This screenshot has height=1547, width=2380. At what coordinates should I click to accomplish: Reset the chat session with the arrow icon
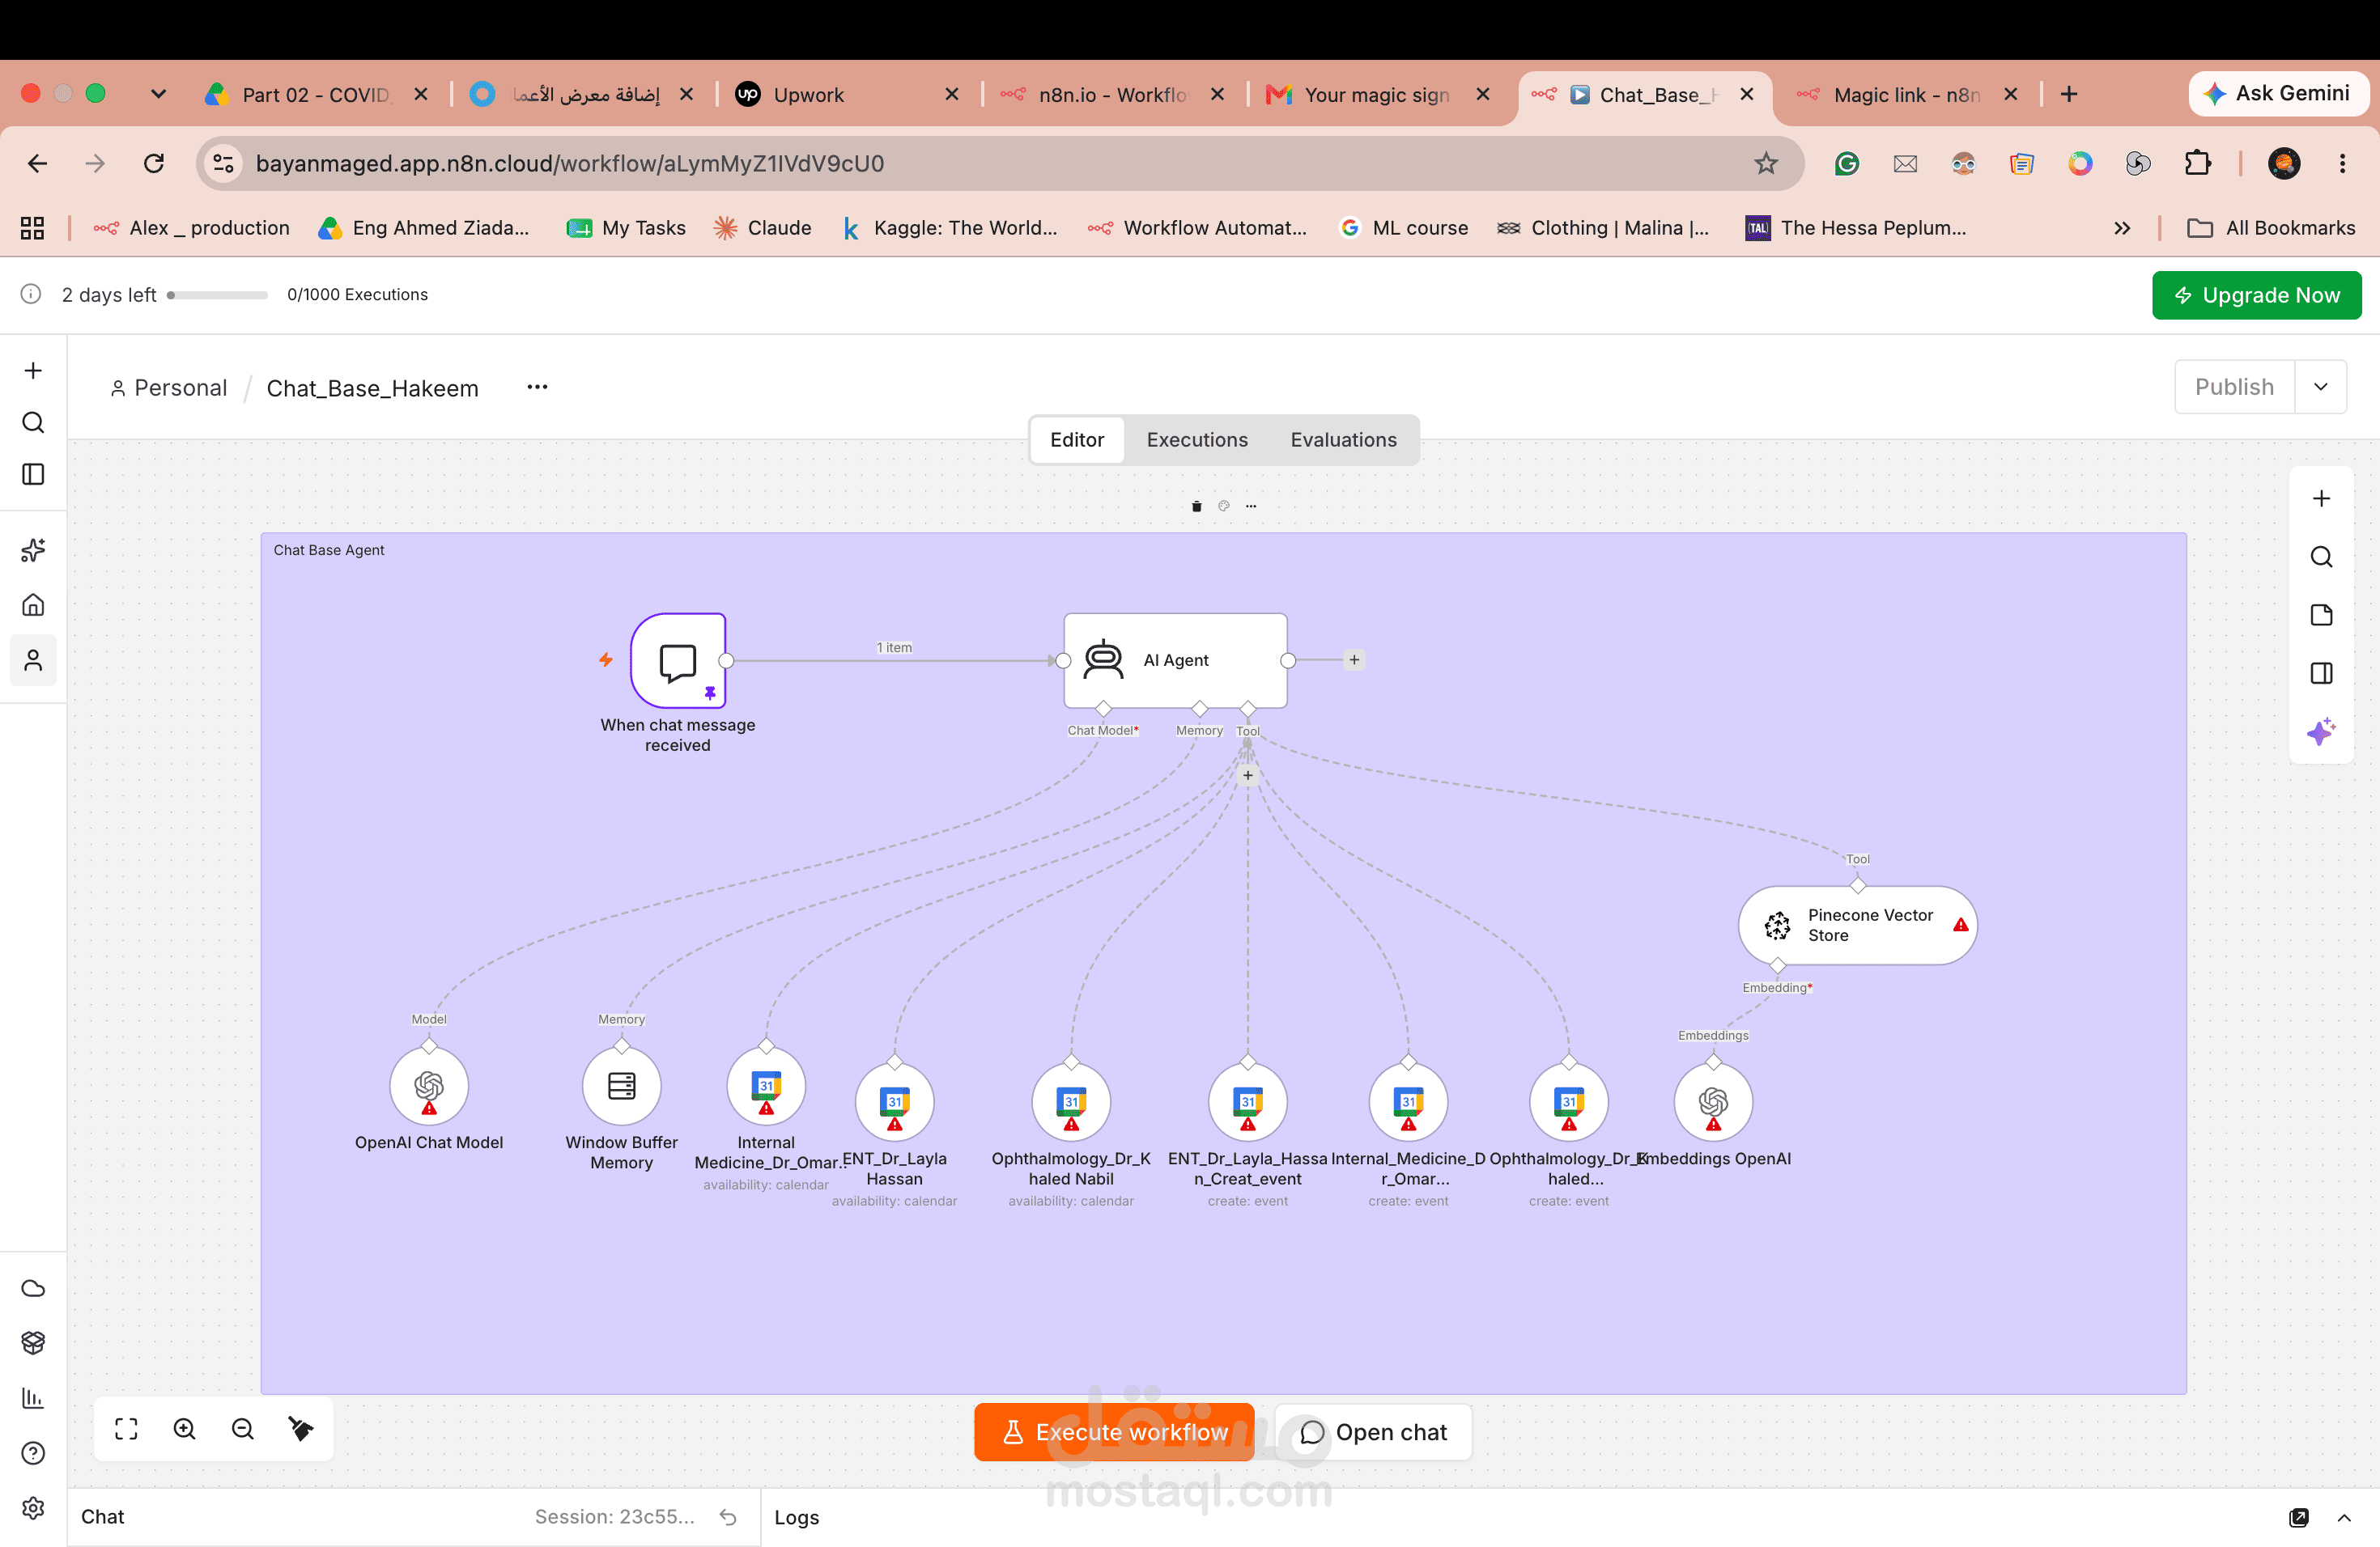click(x=728, y=1517)
